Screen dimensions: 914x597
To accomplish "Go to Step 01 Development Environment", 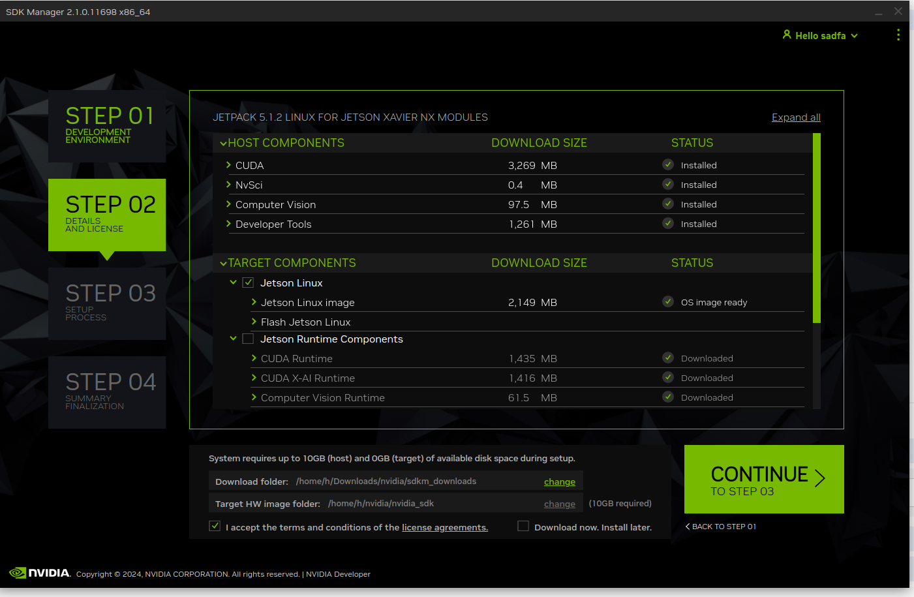I will pos(107,126).
